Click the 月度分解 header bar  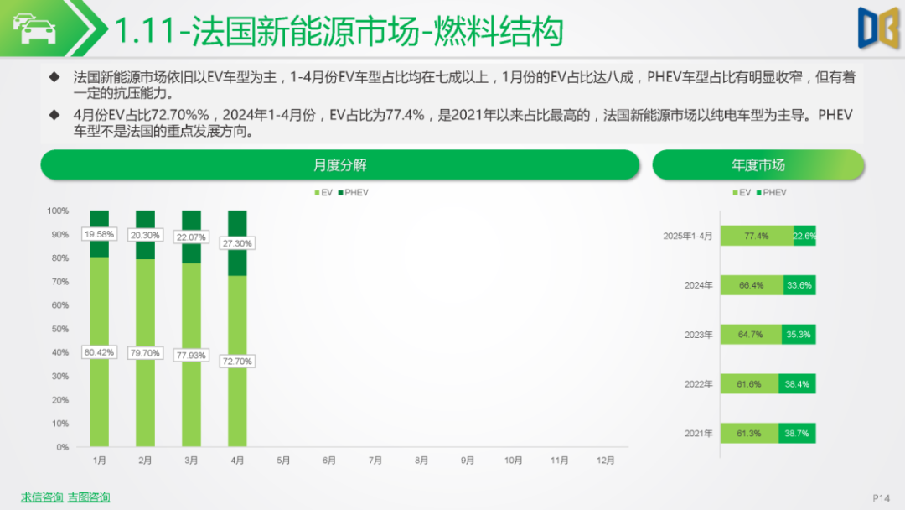340,165
